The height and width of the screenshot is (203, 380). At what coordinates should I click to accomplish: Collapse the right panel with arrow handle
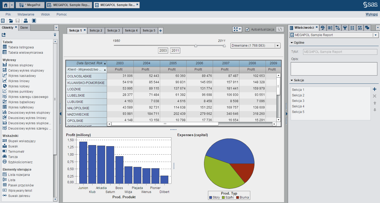point(286,113)
